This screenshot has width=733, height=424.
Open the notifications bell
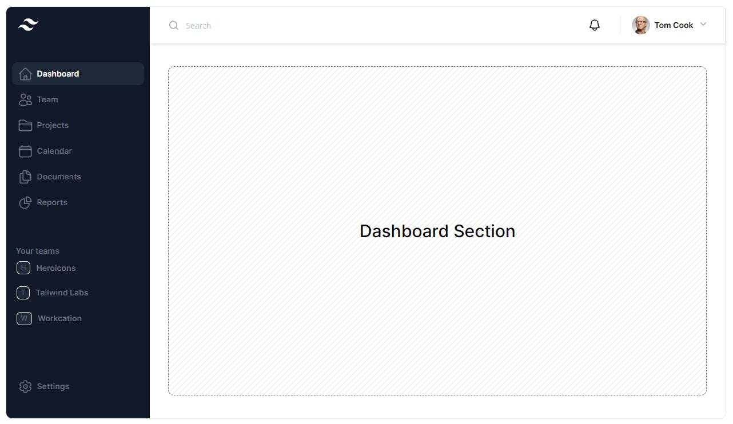[x=595, y=25]
